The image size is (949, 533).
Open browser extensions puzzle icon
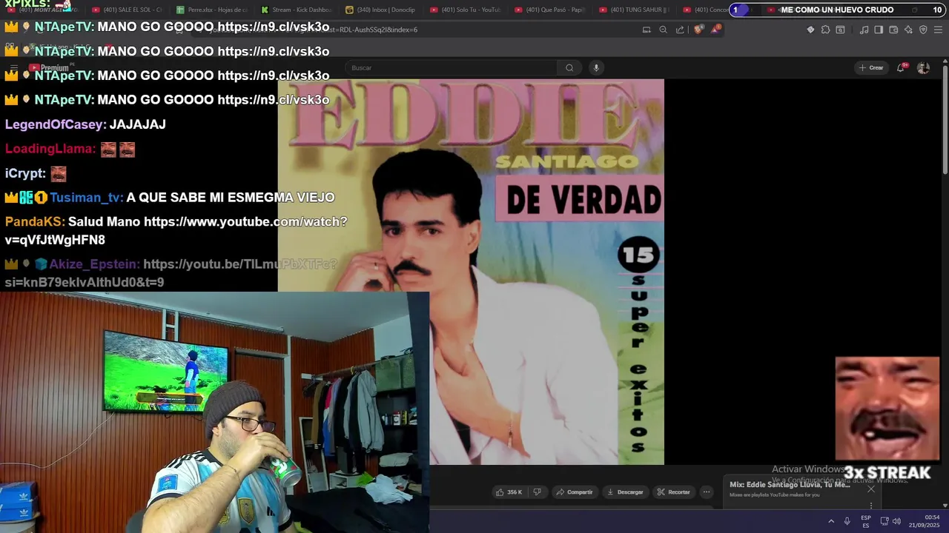point(825,30)
